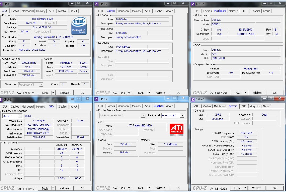
Task: Click the GPU Core clock '650 MHz'
Action: point(125,144)
